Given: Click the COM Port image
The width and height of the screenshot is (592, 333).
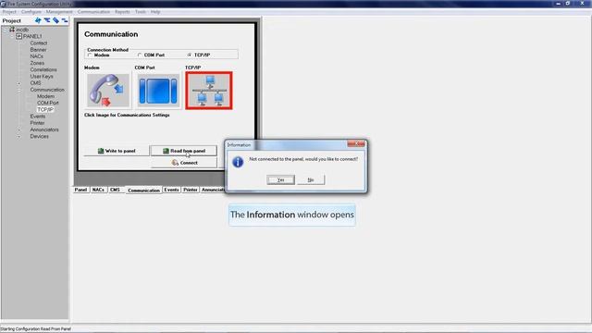Looking at the screenshot, I should (158, 91).
